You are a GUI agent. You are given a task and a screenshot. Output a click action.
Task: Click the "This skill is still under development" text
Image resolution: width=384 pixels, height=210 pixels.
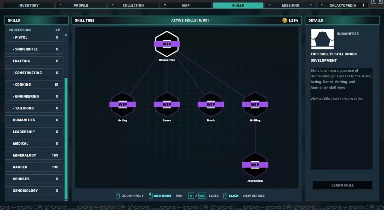334,57
